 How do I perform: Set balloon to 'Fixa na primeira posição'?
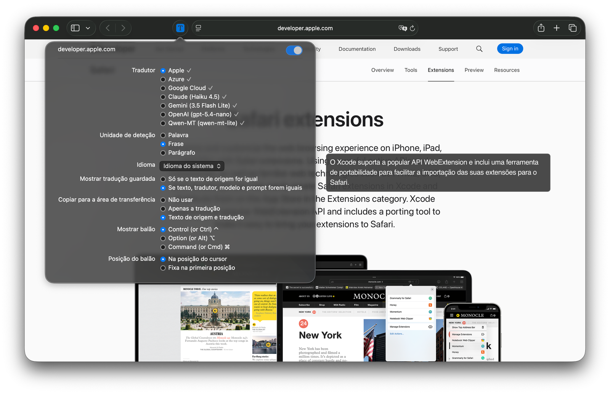163,268
